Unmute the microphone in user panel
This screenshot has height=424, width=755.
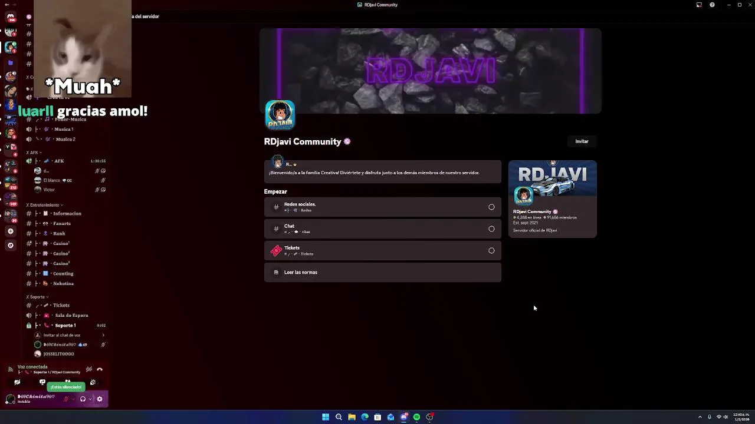click(66, 399)
